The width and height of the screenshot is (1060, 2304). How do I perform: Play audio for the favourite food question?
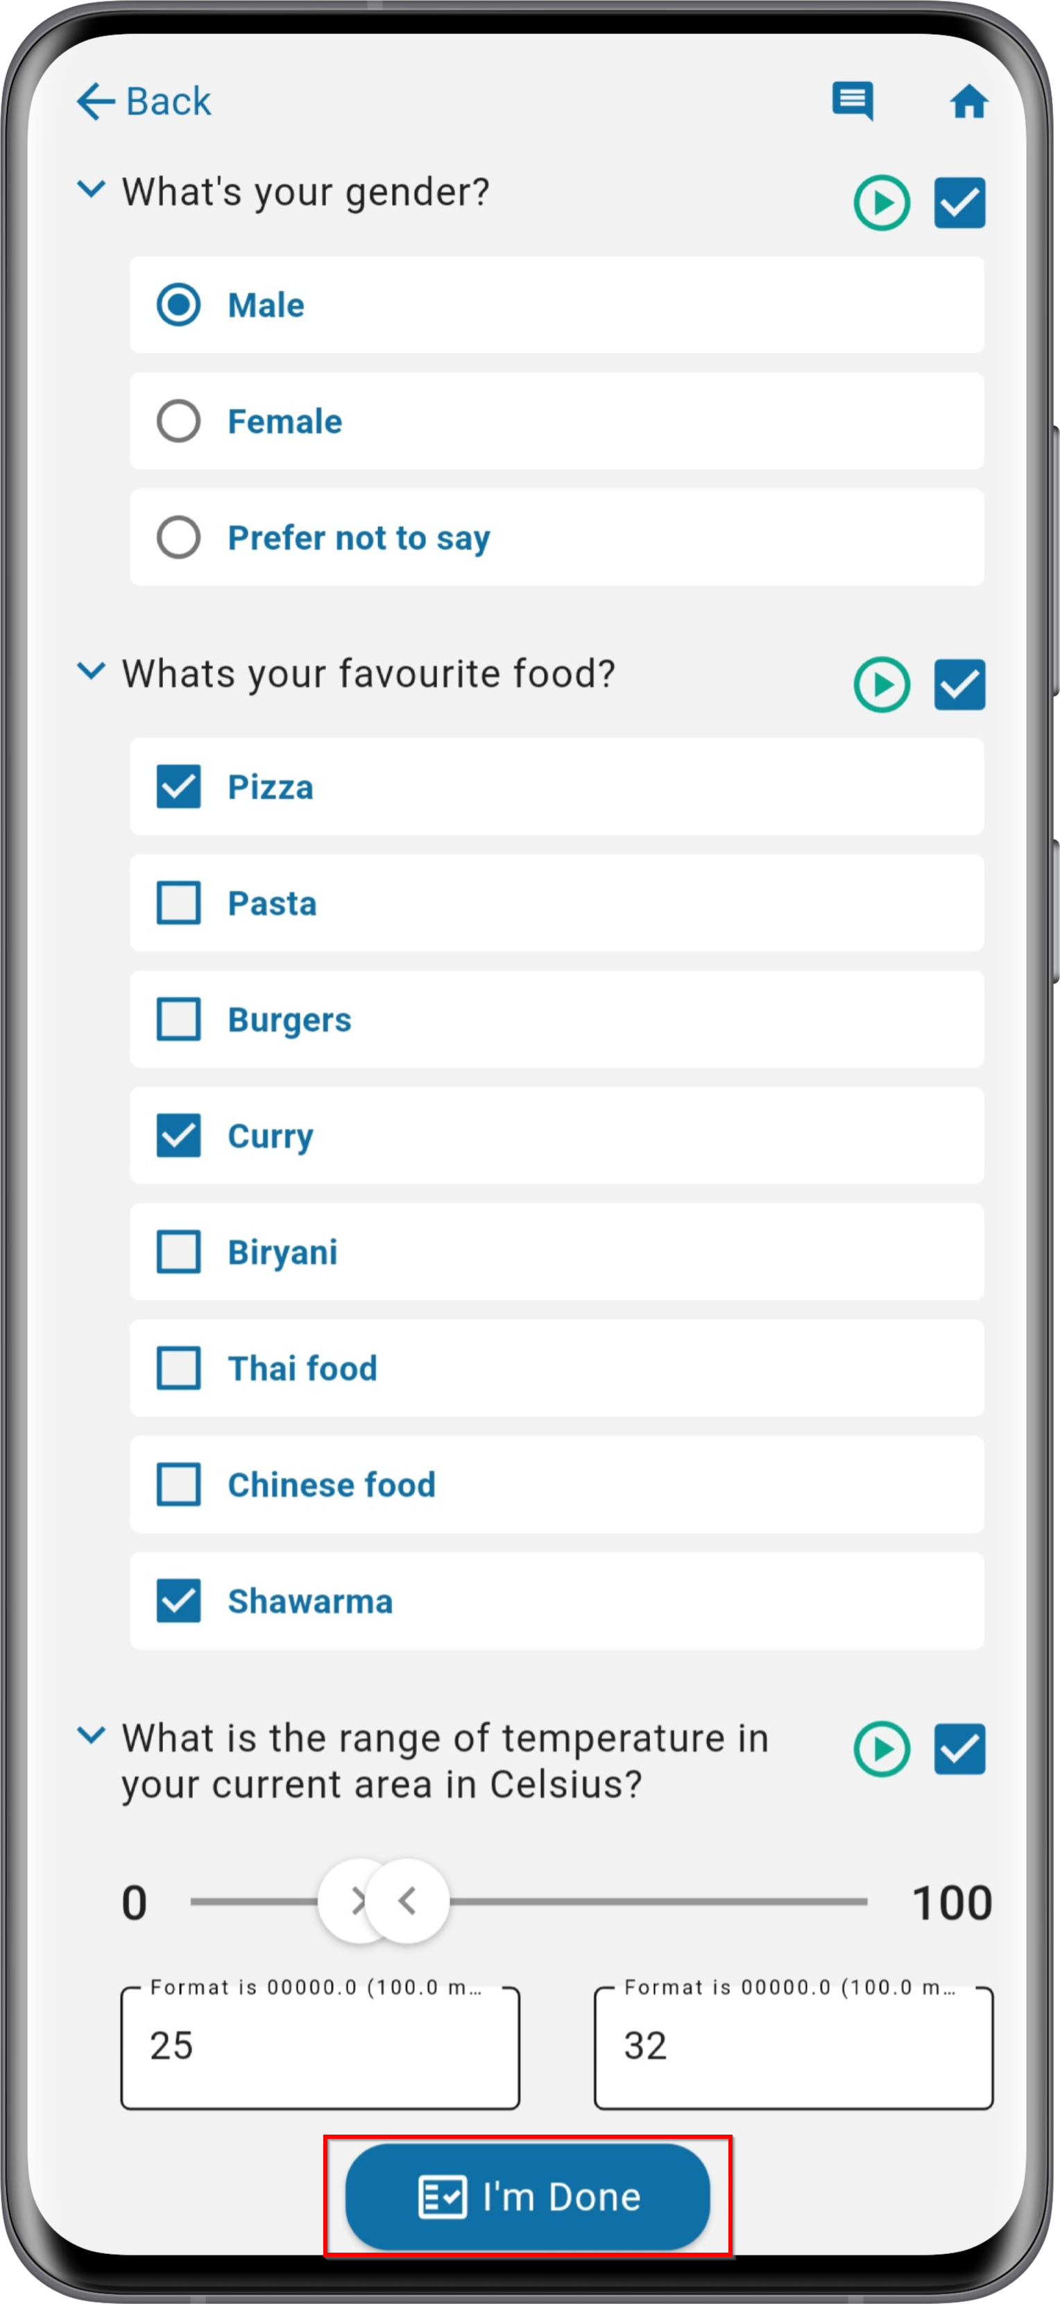[881, 685]
